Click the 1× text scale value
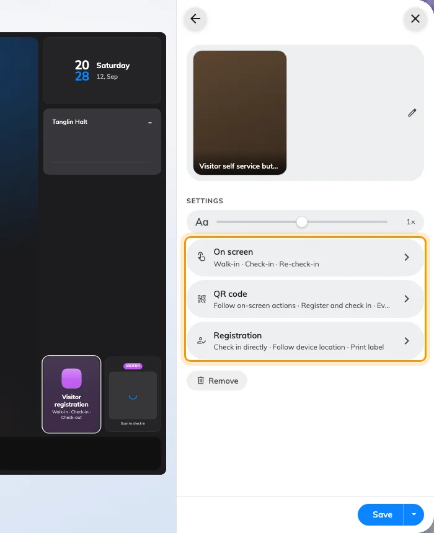The image size is (434, 533). [x=411, y=222]
